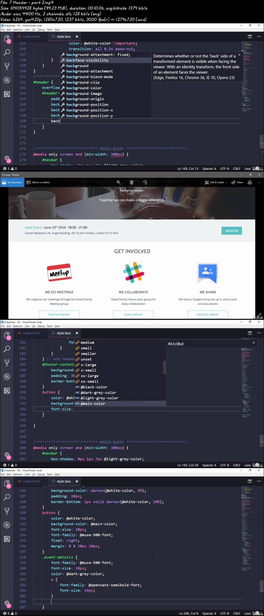The height and width of the screenshot is (616, 264).
Task: Select @main-color in the font-size suggestion list
Action: point(120,404)
